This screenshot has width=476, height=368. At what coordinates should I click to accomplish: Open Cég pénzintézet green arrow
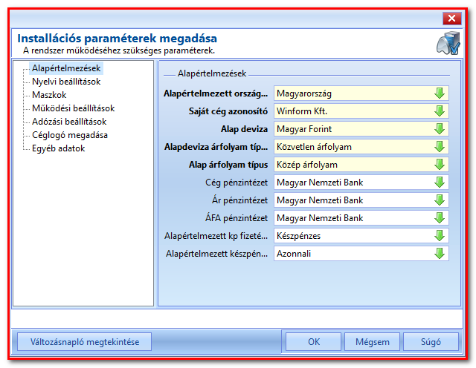440,183
